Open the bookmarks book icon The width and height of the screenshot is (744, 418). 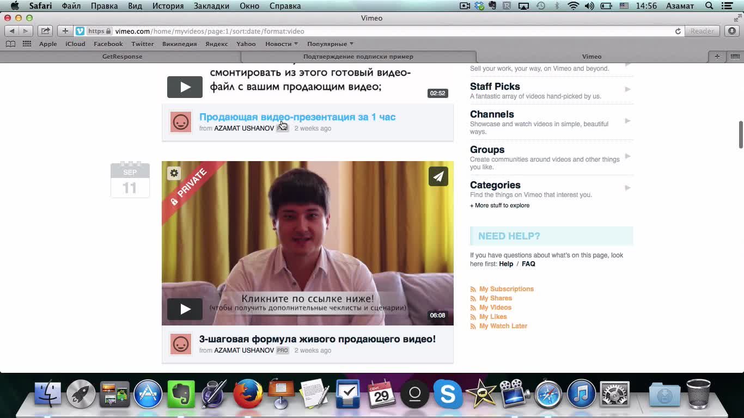click(10, 44)
